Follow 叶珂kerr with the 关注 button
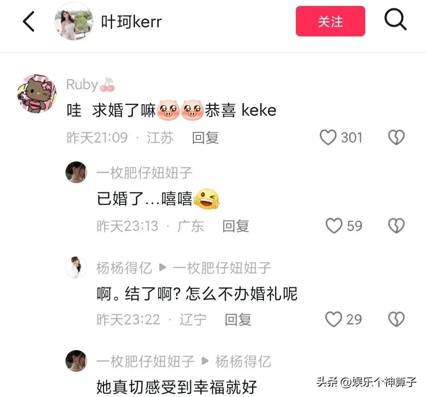This screenshot has width=426, height=397. point(331,21)
